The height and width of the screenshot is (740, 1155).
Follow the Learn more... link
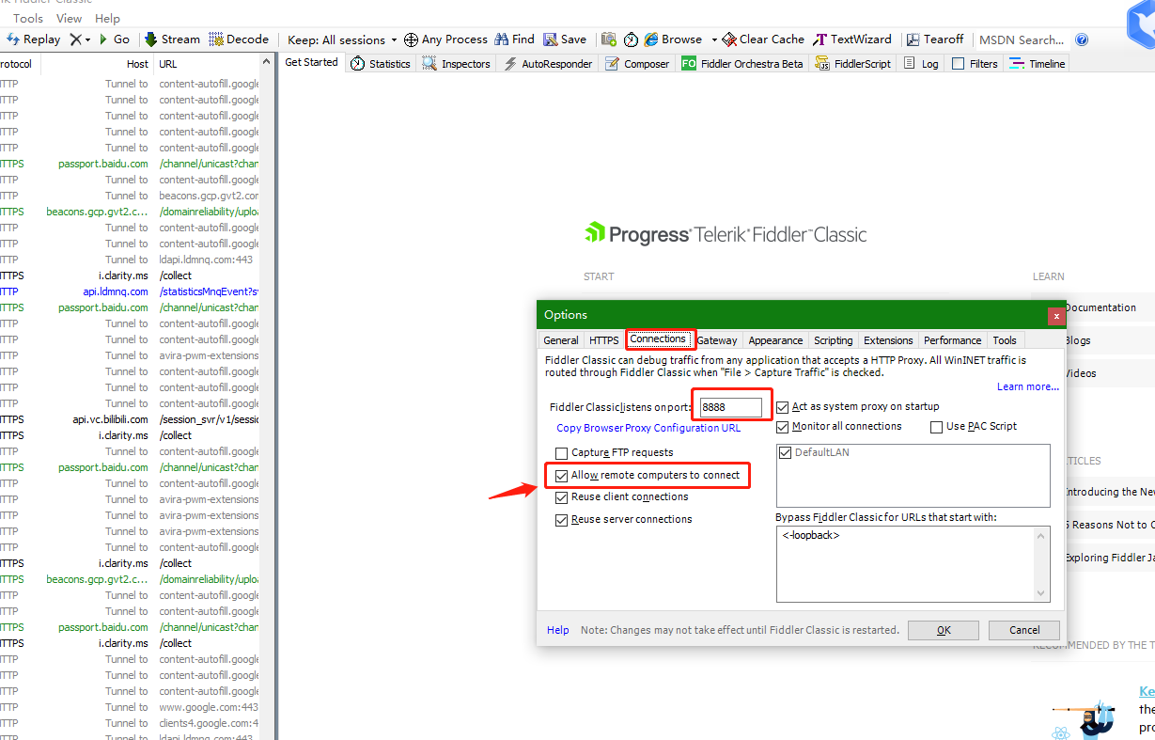[1028, 386]
